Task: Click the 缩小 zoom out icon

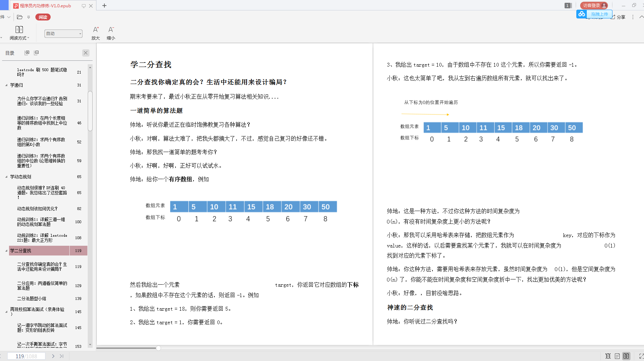Action: 111,33
